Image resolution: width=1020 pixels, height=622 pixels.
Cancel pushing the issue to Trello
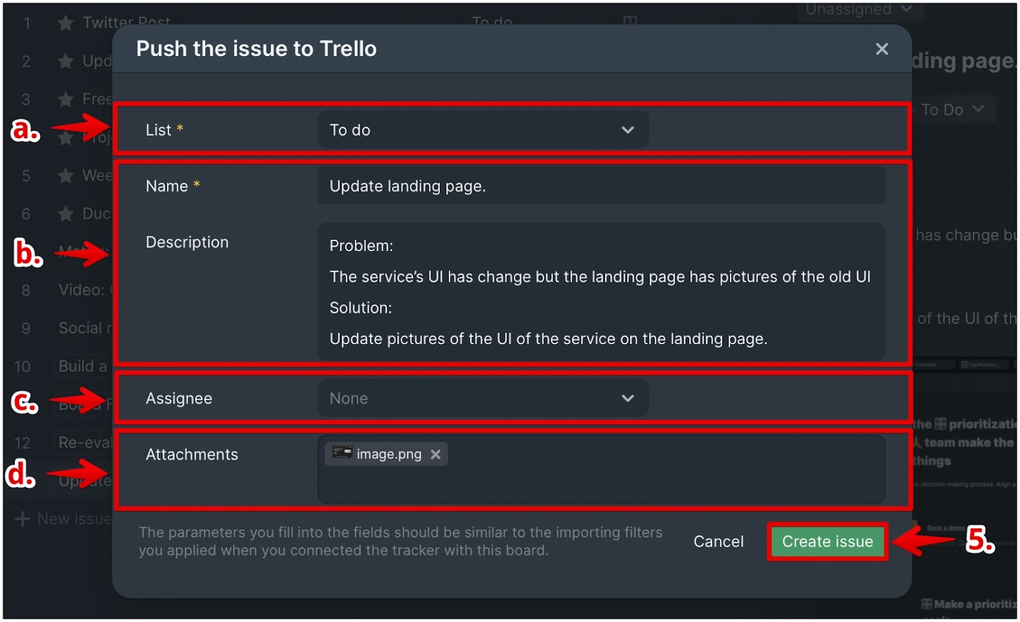point(718,542)
